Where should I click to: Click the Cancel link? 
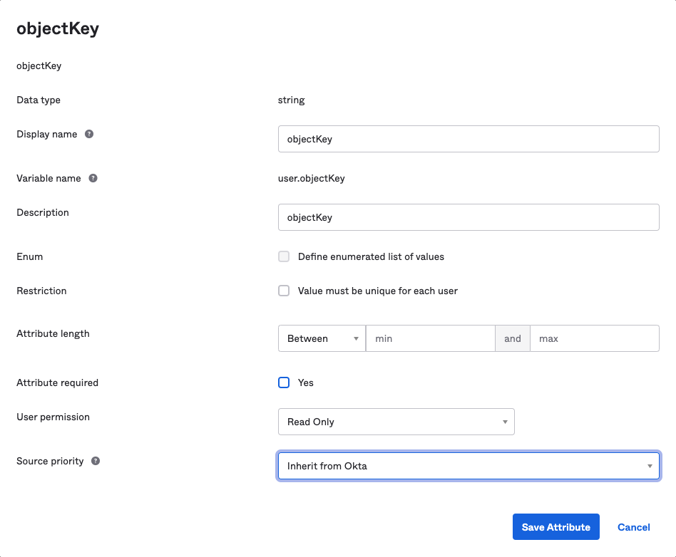click(x=633, y=527)
